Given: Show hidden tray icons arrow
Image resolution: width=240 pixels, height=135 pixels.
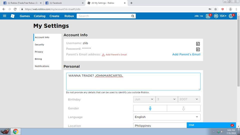Looking at the screenshot, I should pos(214,132).
